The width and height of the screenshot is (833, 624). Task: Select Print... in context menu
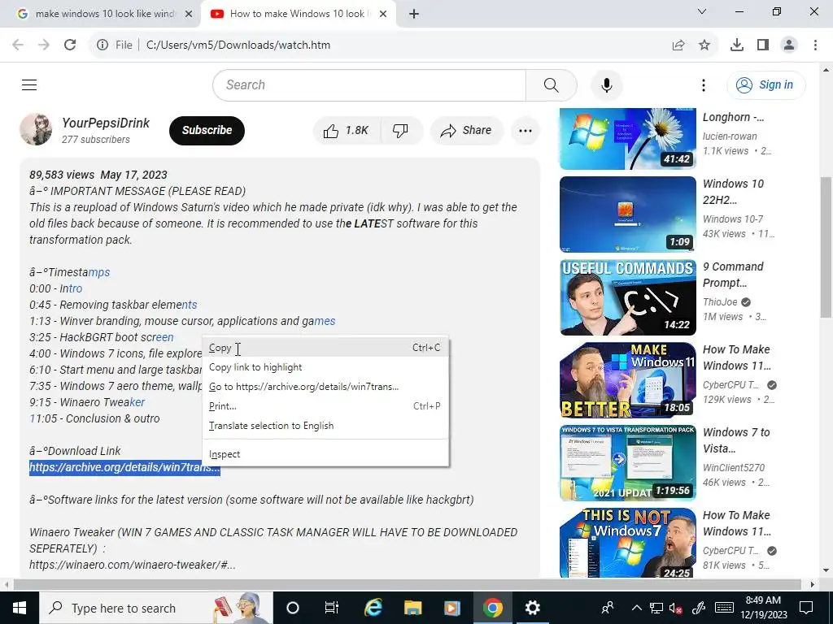[325, 406]
